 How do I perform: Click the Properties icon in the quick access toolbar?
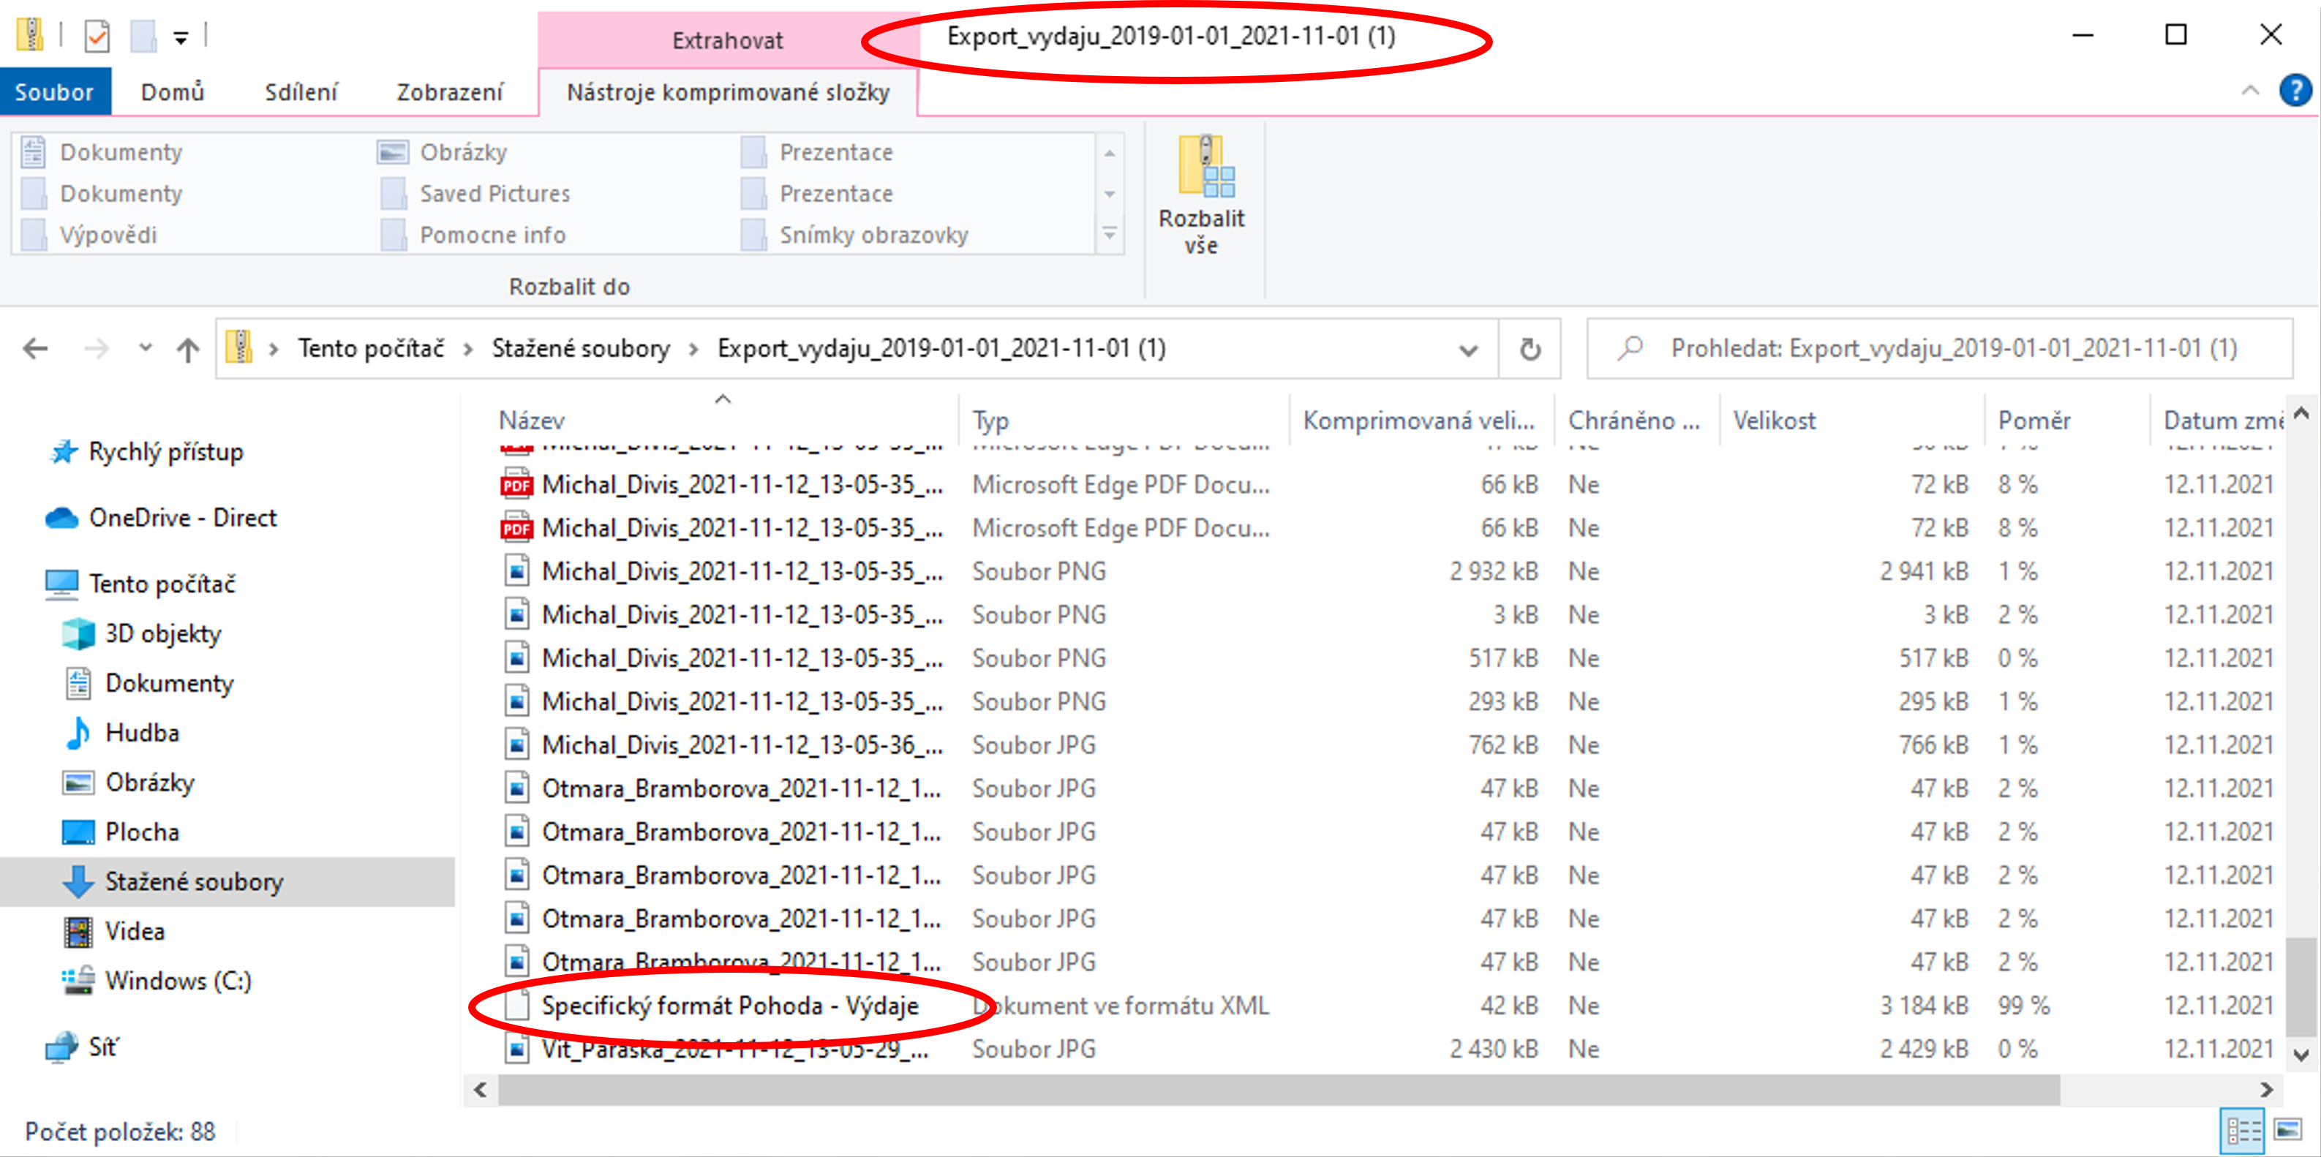(x=97, y=36)
